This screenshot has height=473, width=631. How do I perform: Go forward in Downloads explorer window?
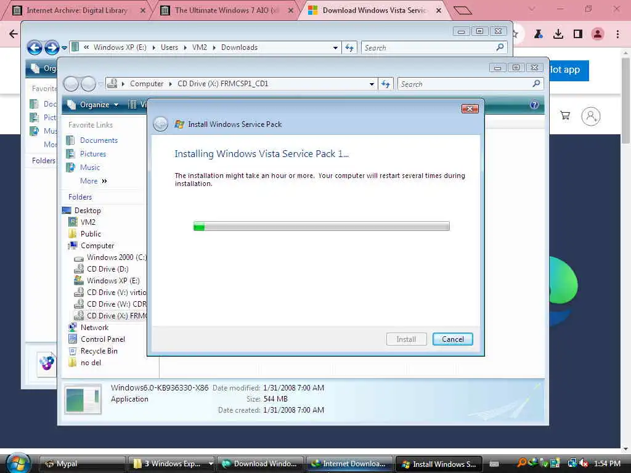52,48
